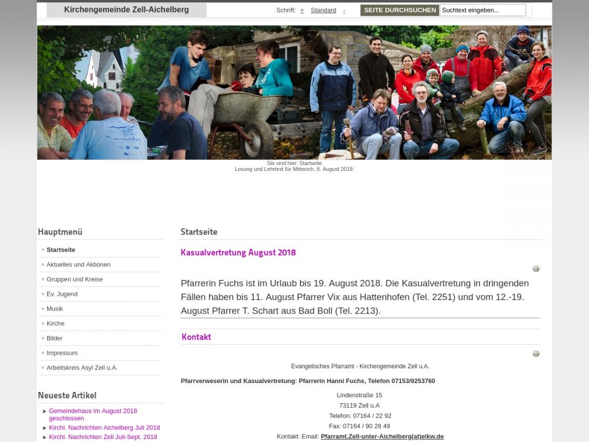Viewport: 589px width, 442px height.
Task: Open Aktuelles und Aktionen menu item
Action: 78,265
